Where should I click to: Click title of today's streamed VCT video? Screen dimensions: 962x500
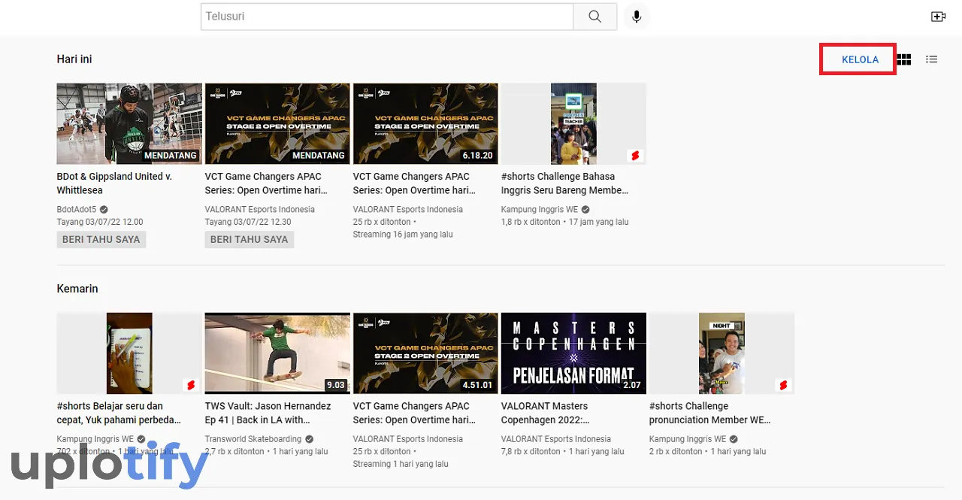[x=414, y=183]
